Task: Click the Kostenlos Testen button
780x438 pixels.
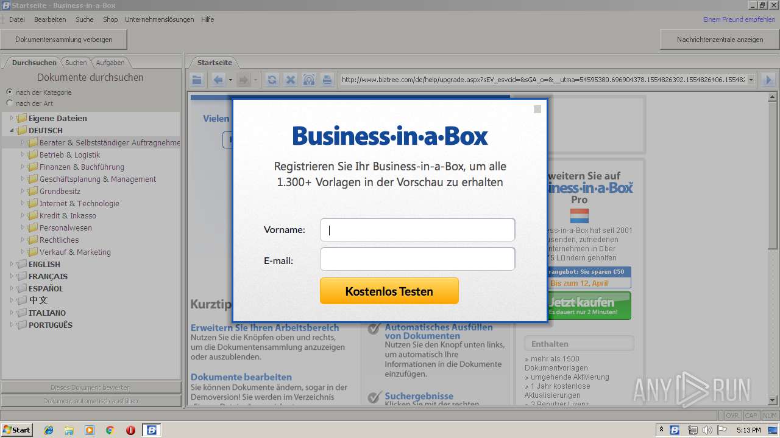Action: (389, 291)
